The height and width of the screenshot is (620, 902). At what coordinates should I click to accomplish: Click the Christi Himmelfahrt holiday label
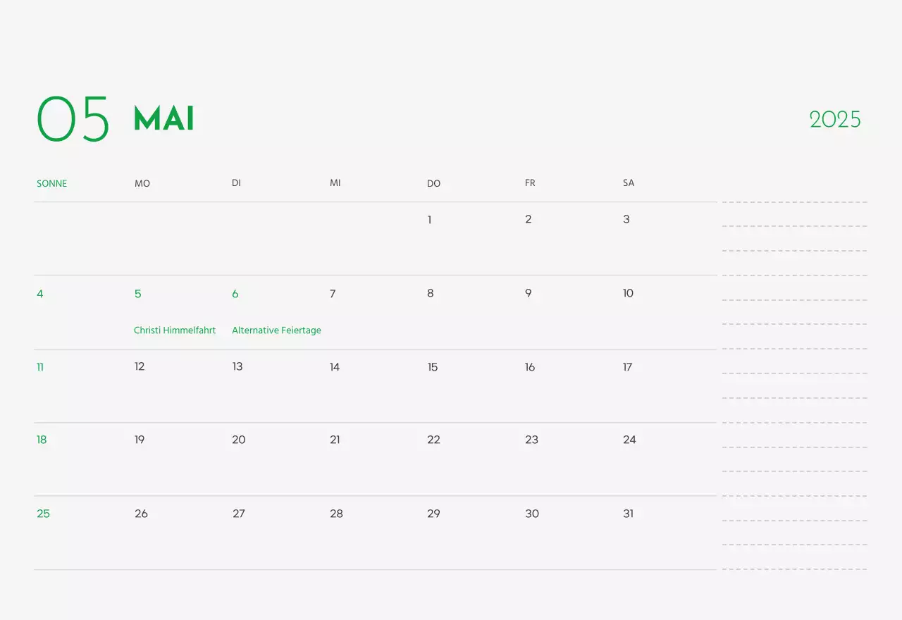click(175, 330)
